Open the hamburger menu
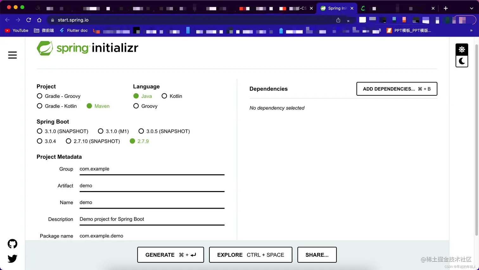 click(12, 55)
